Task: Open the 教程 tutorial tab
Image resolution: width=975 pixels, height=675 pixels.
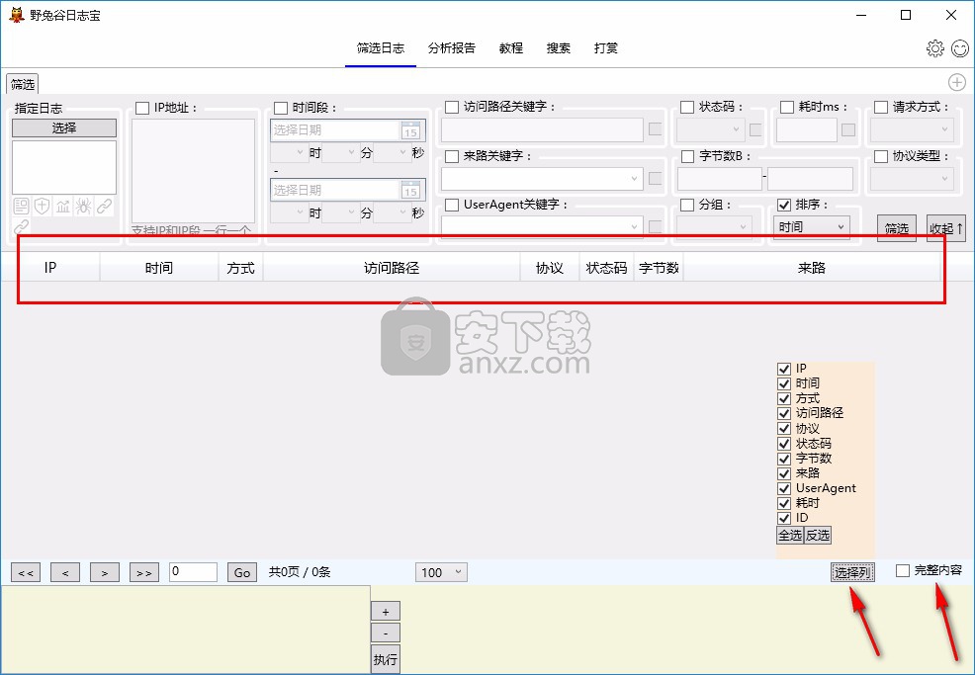Action: [x=511, y=47]
